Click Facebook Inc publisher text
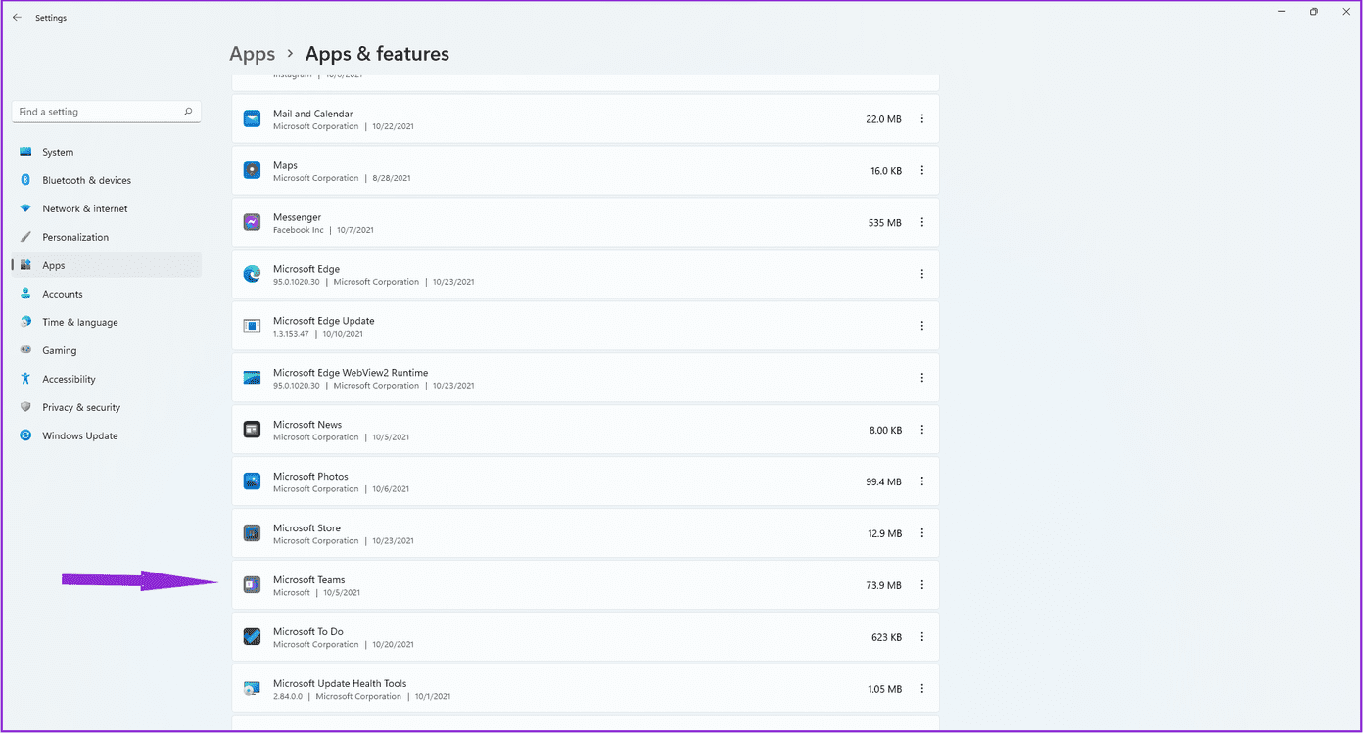The width and height of the screenshot is (1363, 733). tap(299, 230)
